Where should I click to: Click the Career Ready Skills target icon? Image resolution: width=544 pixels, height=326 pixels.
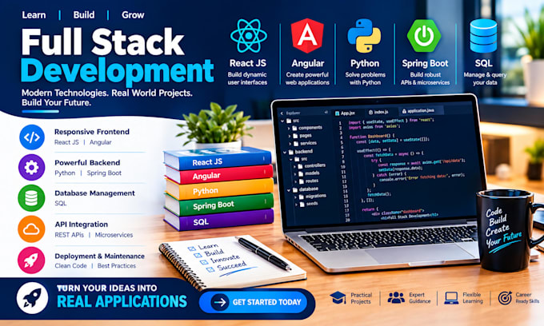[x=505, y=297]
